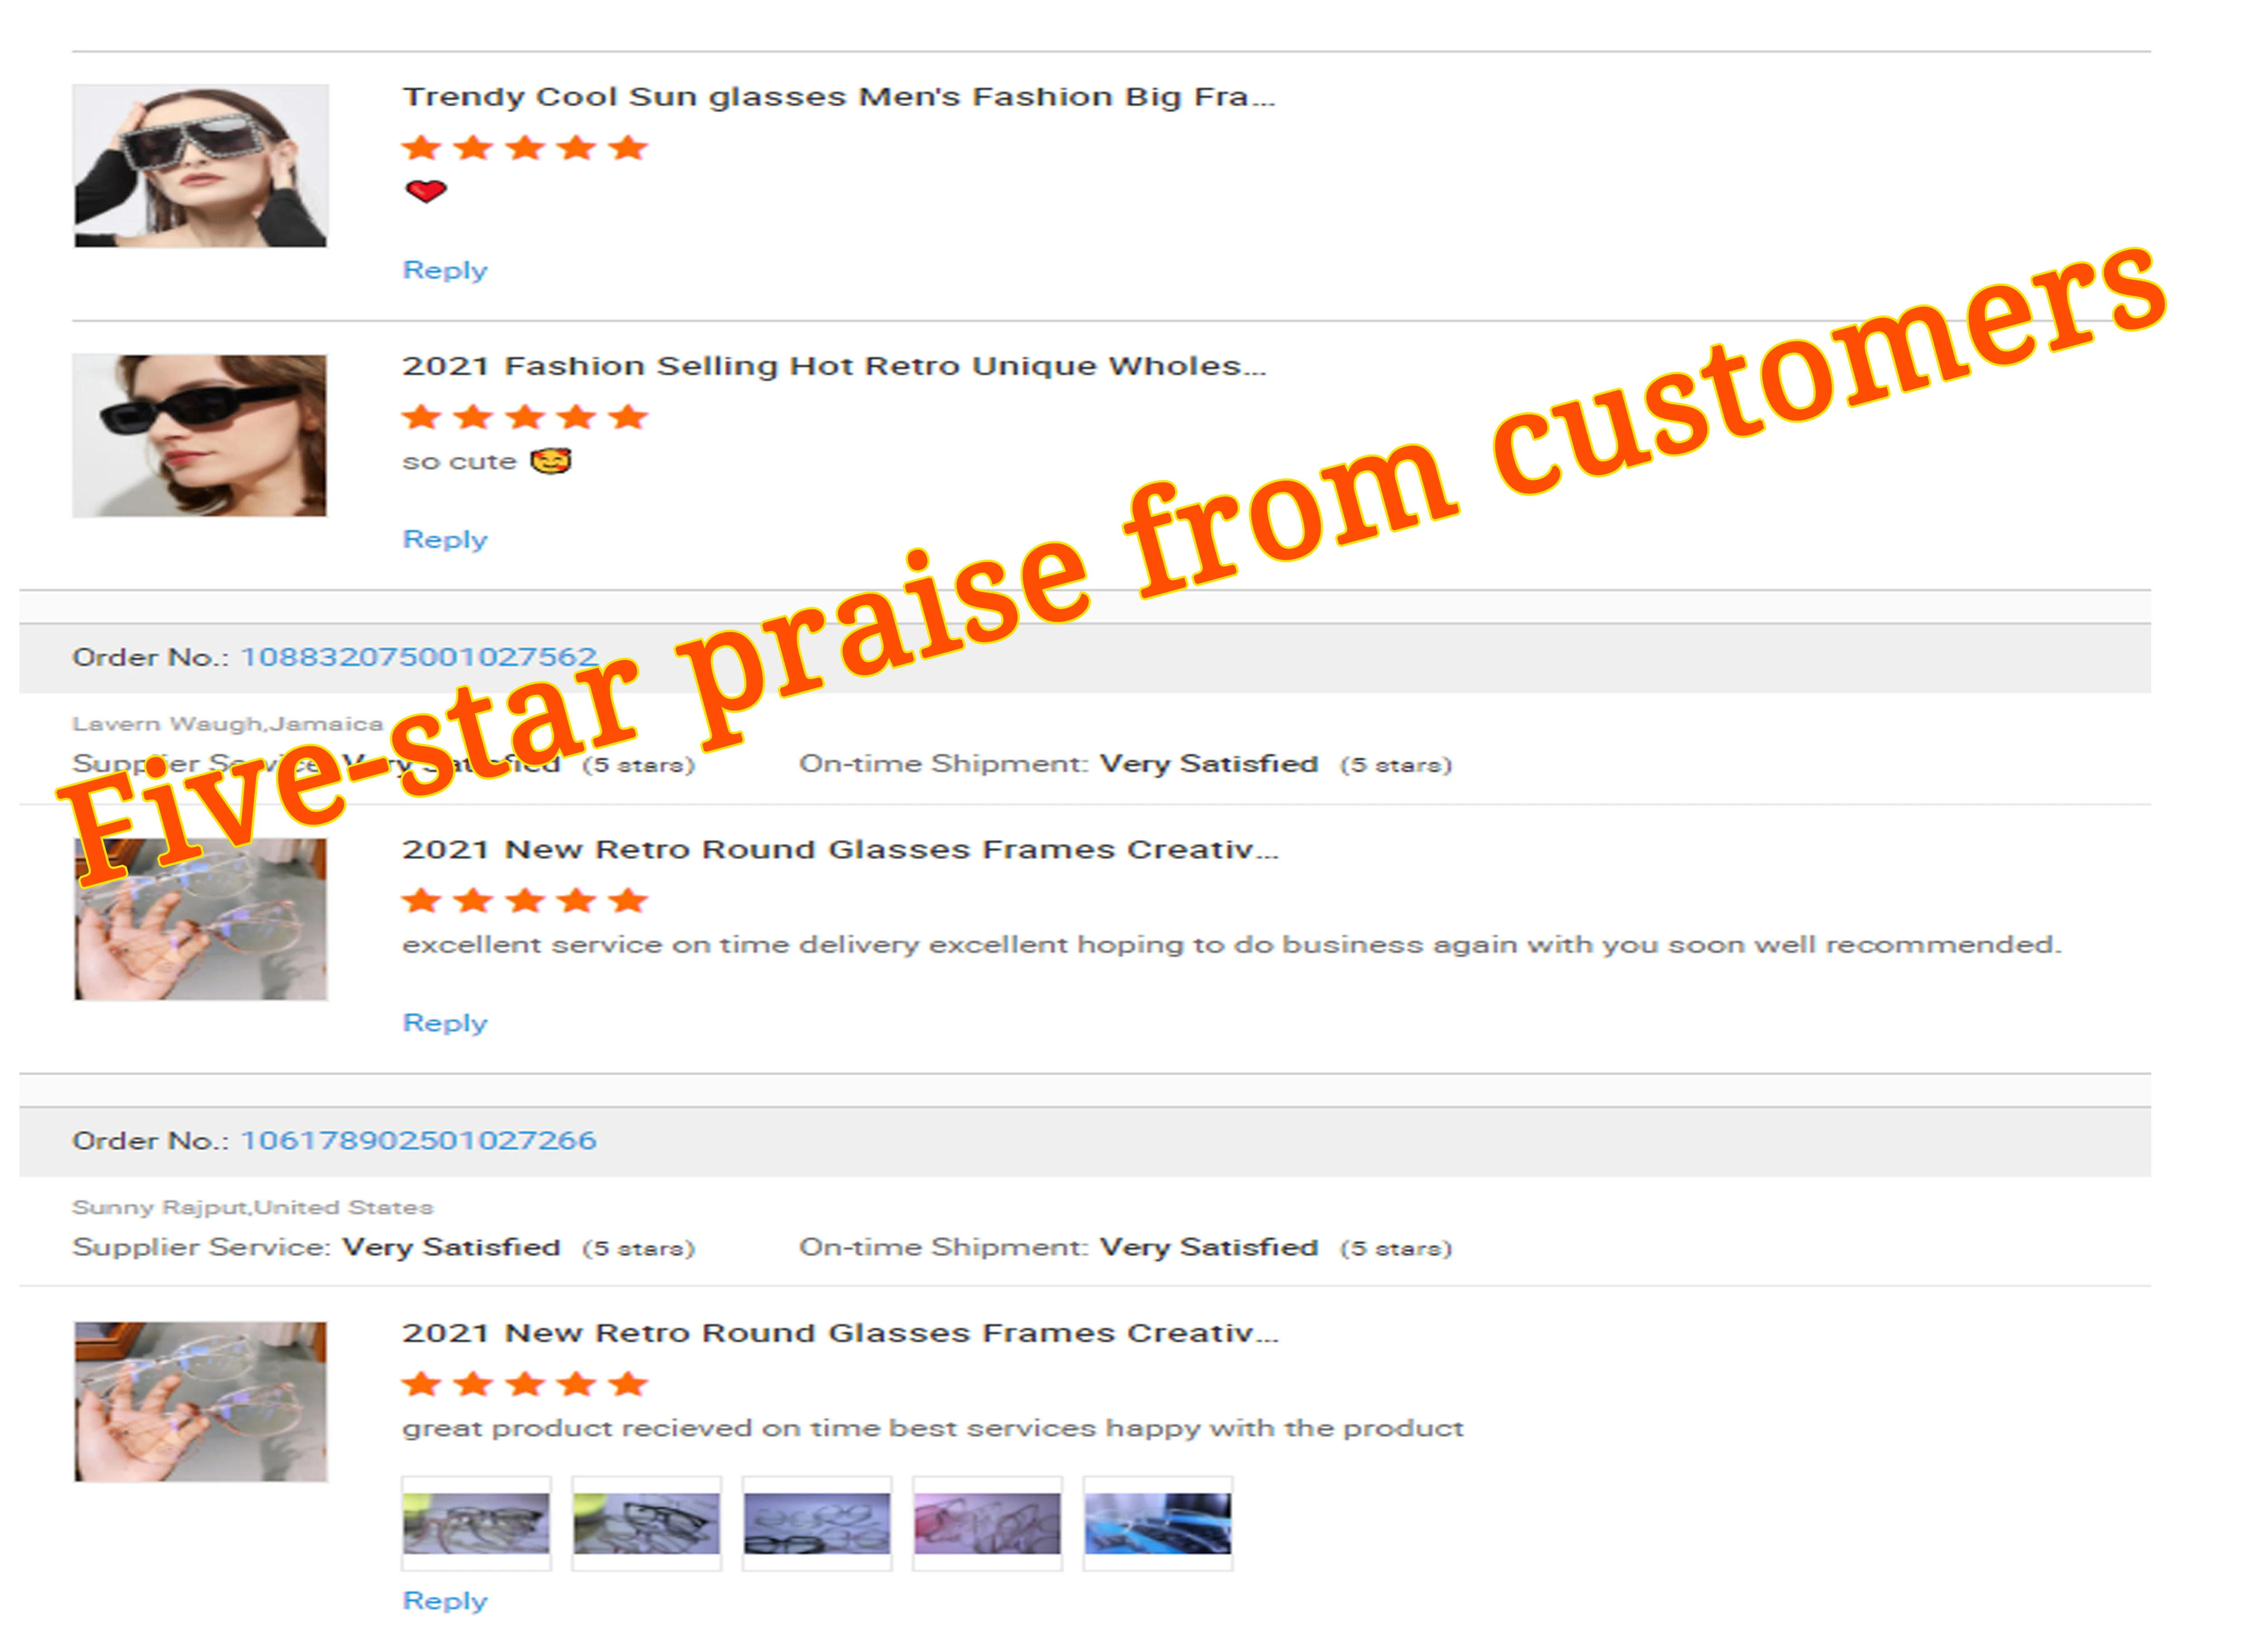View fourth pinkish customer review photo
This screenshot has width=2263, height=1652.
(x=987, y=1524)
